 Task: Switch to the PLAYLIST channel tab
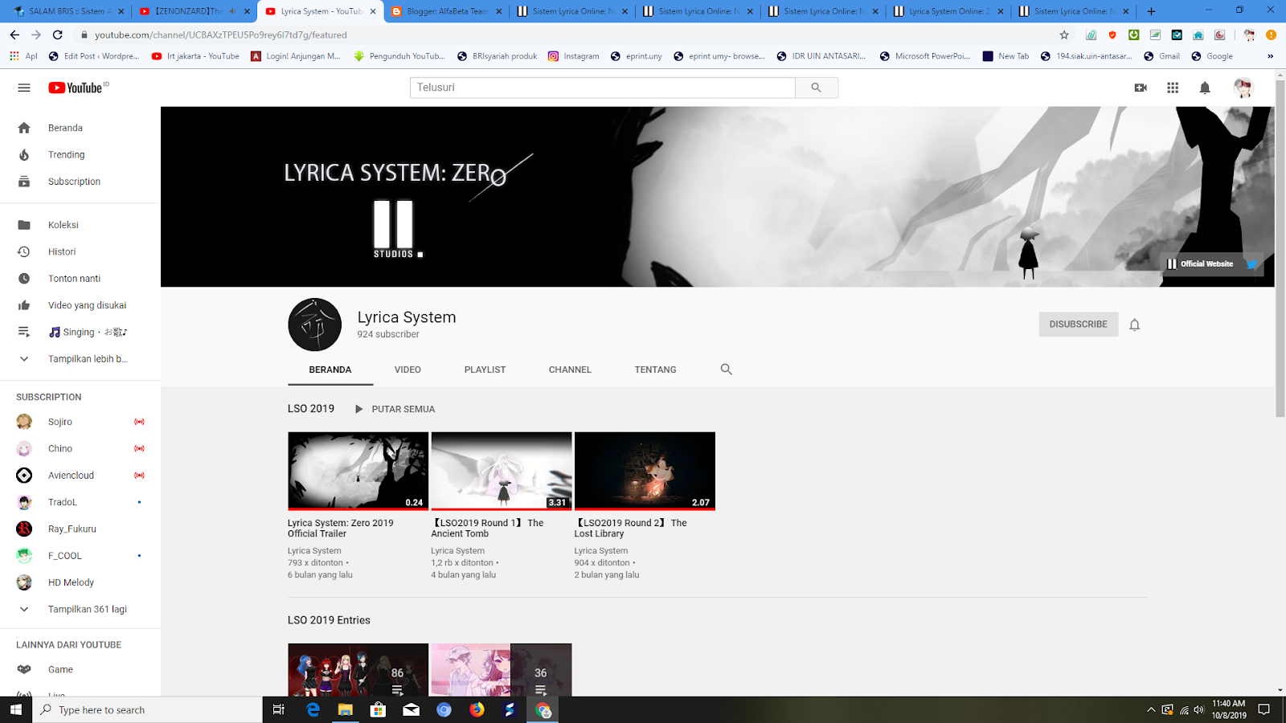pos(485,370)
